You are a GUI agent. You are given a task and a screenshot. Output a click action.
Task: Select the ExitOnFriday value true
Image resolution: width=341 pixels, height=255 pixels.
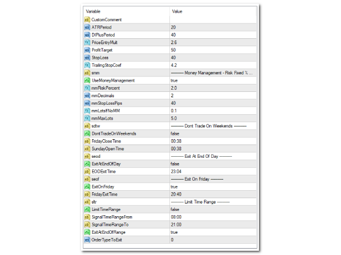coord(174,186)
